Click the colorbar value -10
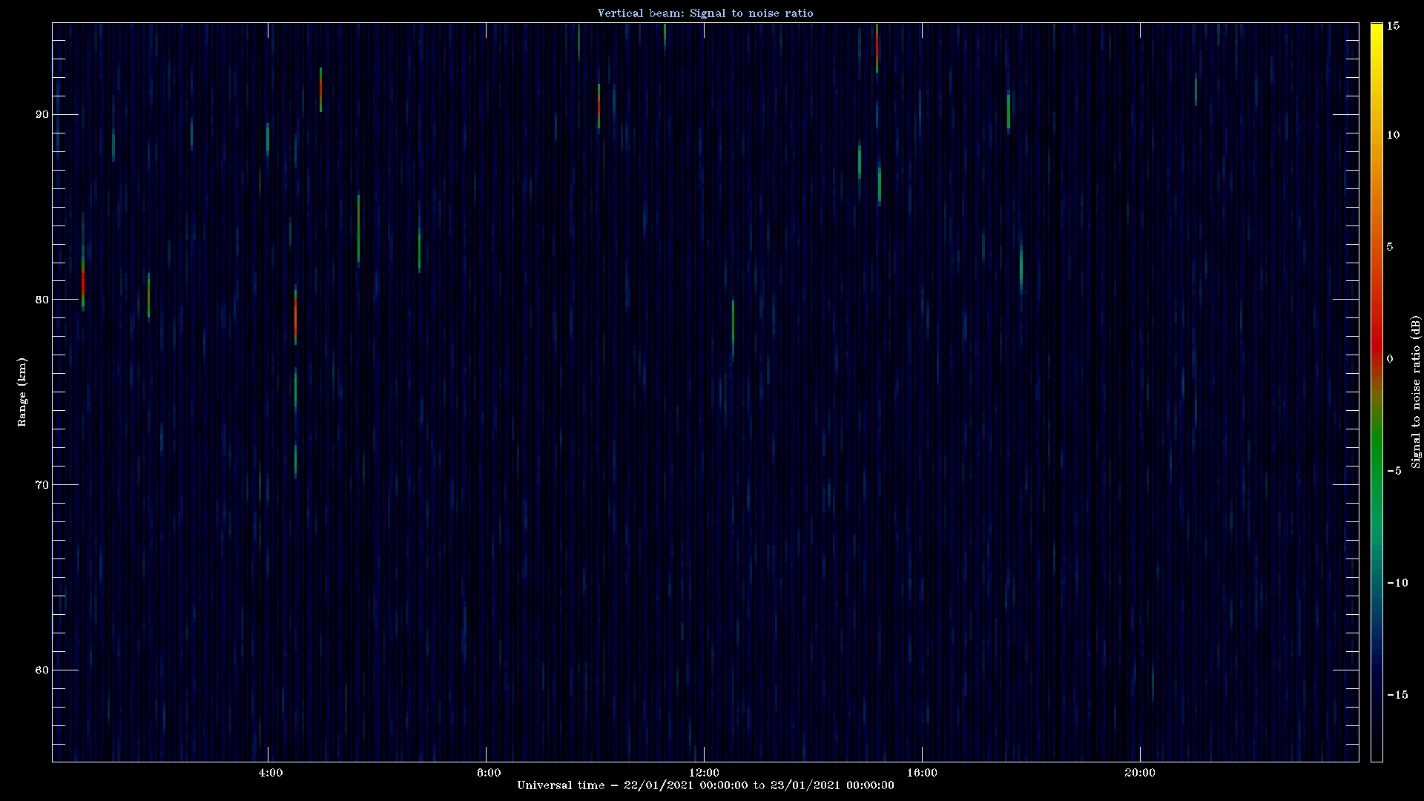This screenshot has height=801, width=1424. (1397, 583)
